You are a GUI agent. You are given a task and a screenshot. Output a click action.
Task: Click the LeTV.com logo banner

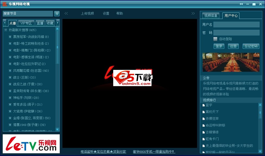tap(31, 144)
